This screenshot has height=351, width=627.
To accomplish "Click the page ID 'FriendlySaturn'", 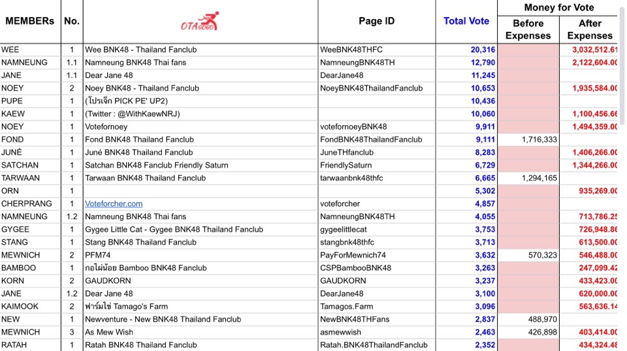I will 346,165.
